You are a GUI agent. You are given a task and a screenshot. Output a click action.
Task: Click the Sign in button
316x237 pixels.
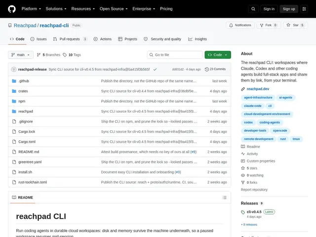(269, 9)
